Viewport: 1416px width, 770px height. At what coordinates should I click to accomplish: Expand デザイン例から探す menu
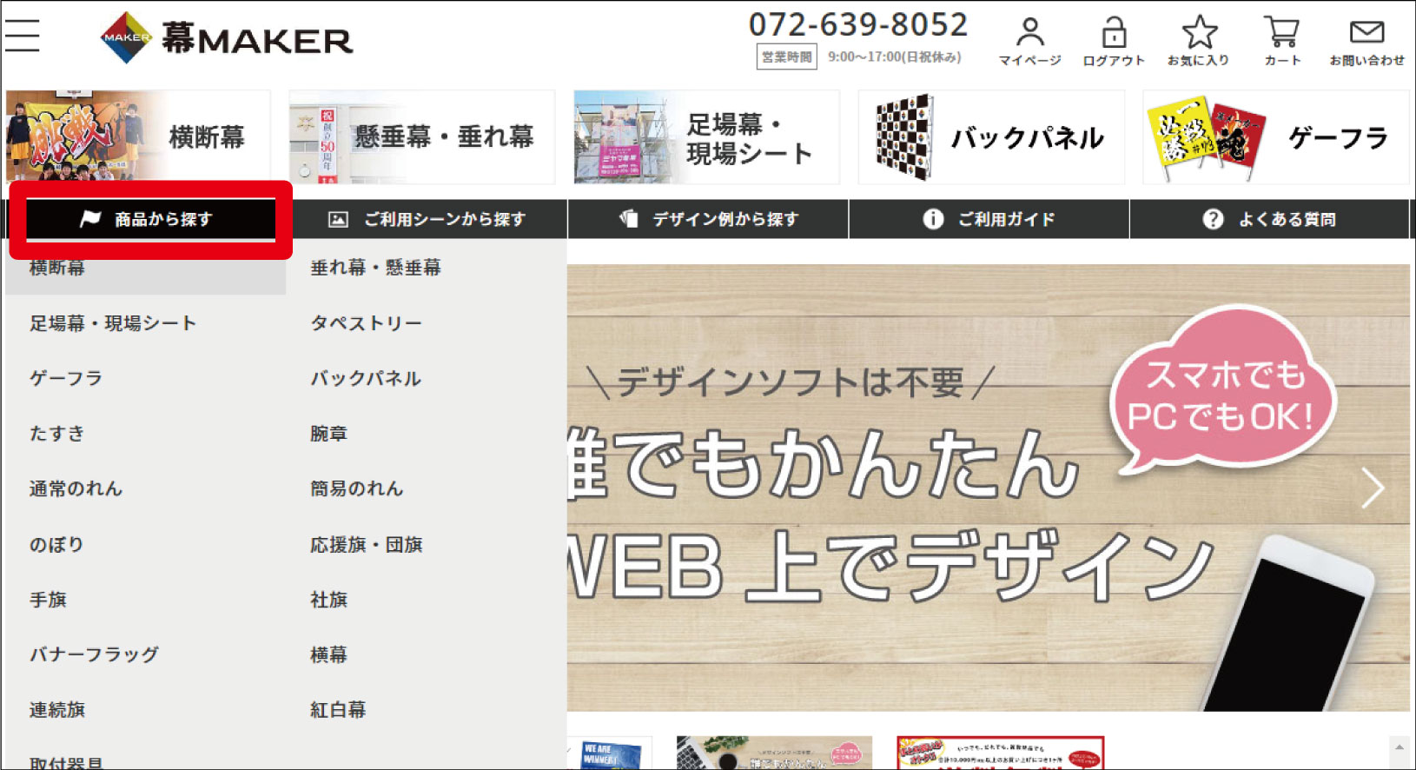[x=708, y=219]
